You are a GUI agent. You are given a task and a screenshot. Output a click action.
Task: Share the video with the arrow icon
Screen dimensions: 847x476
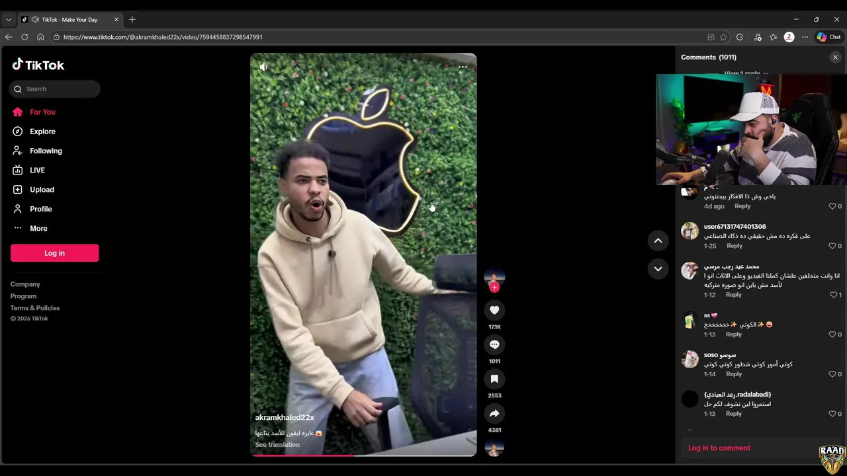click(x=494, y=413)
